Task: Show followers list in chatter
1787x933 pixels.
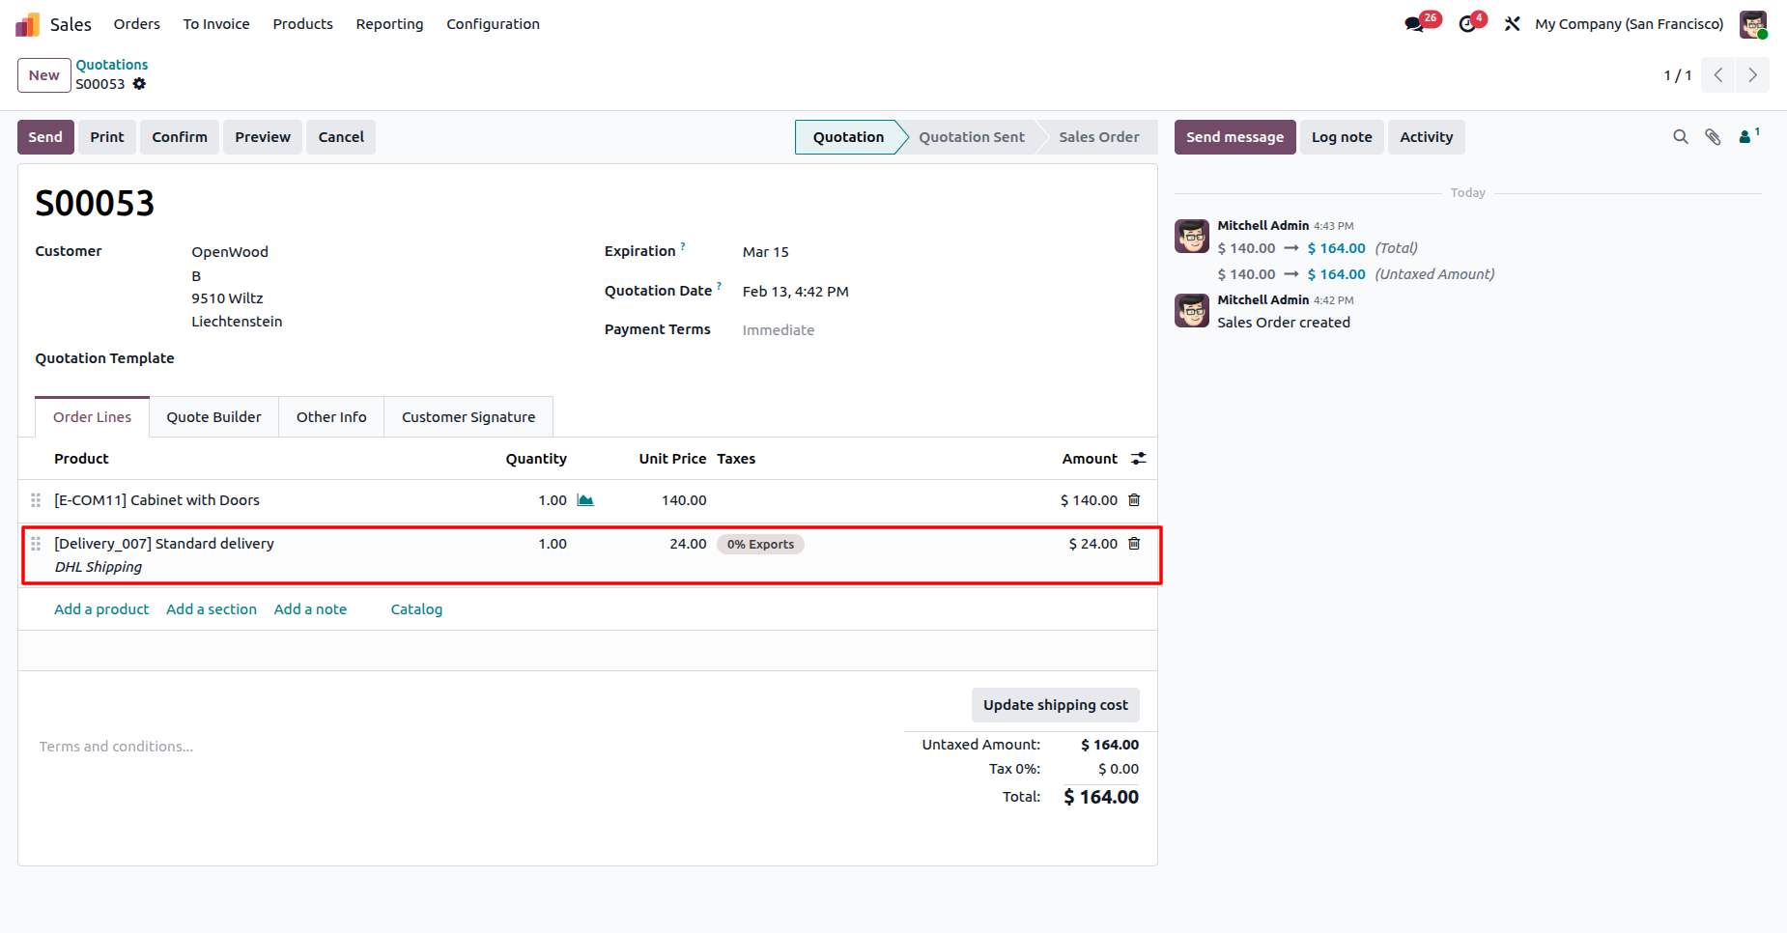Action: tap(1747, 137)
